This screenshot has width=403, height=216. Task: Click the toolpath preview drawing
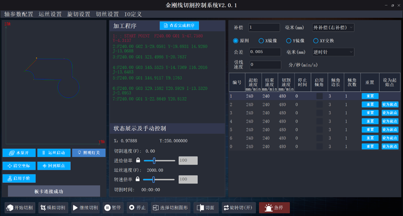(x=52, y=78)
